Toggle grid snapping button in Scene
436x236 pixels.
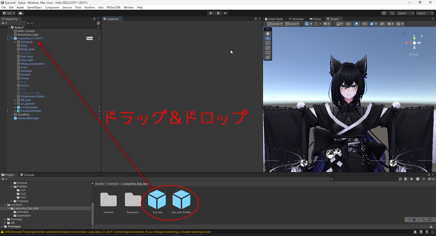pos(316,24)
